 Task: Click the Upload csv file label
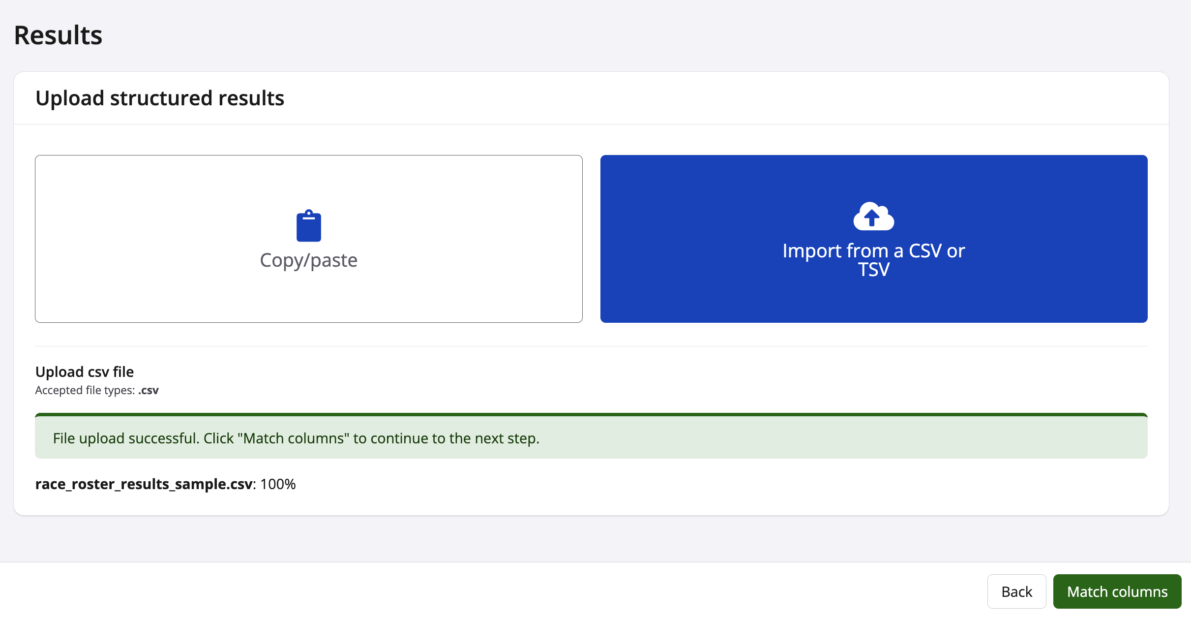(85, 372)
